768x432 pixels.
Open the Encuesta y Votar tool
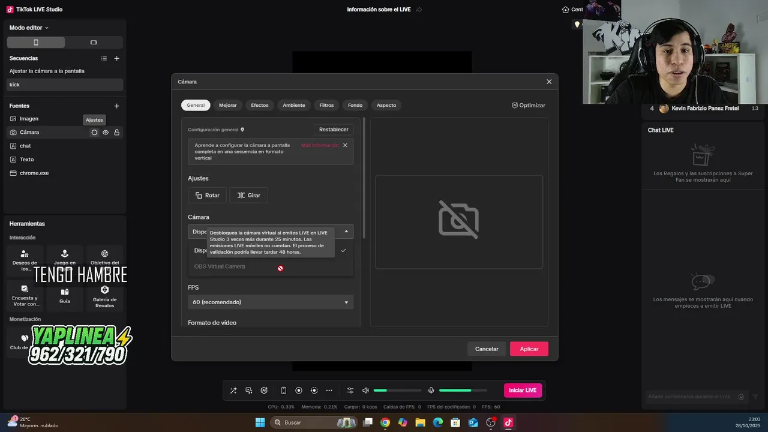pyautogui.click(x=25, y=295)
